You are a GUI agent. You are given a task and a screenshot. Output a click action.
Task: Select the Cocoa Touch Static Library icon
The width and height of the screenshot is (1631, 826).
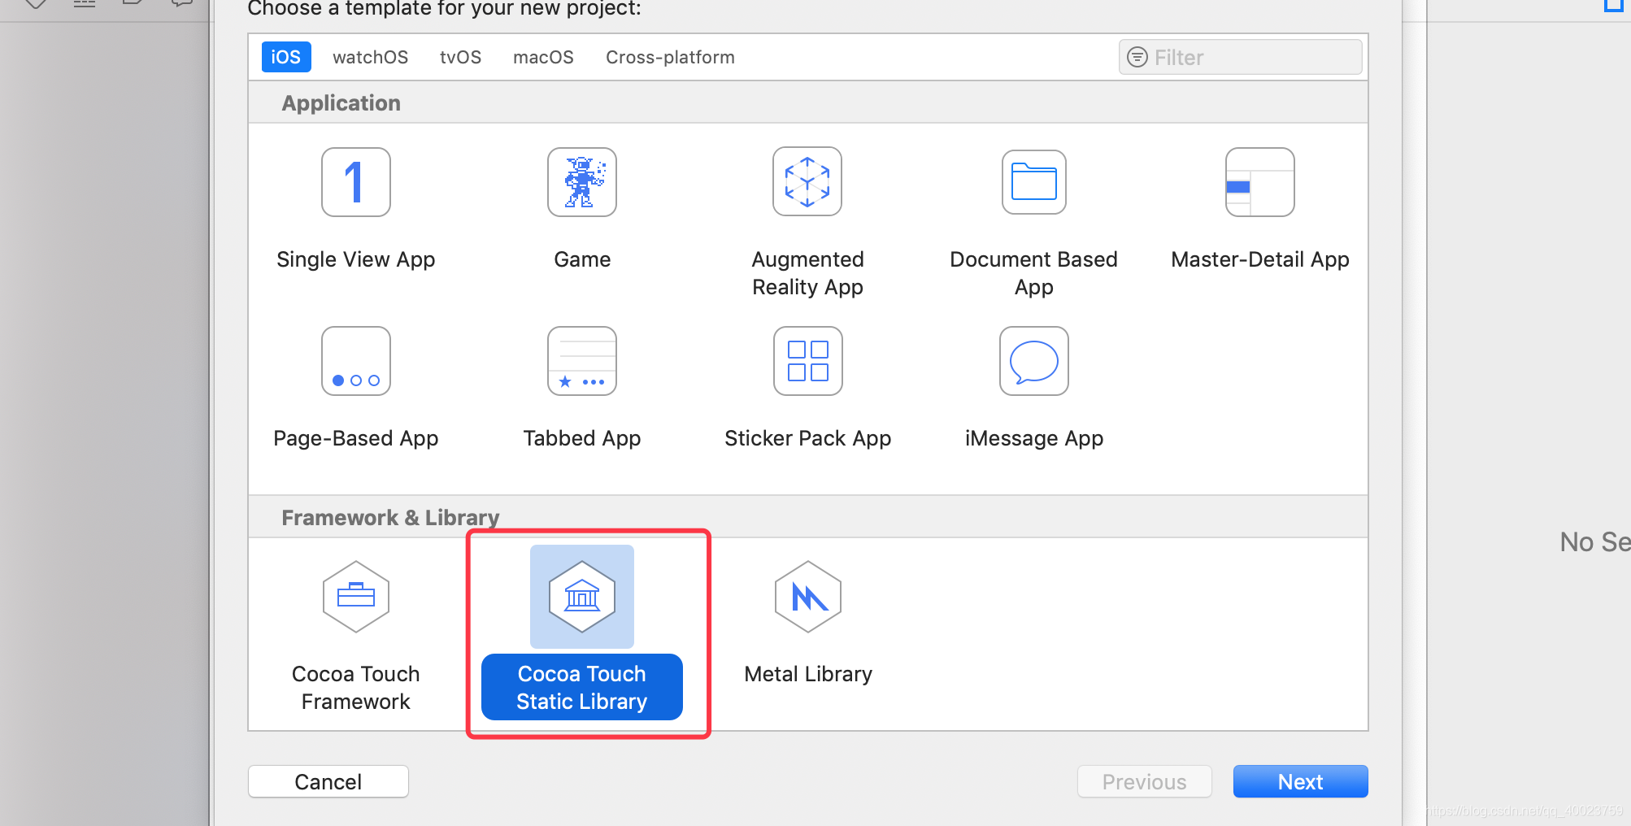[x=582, y=597]
